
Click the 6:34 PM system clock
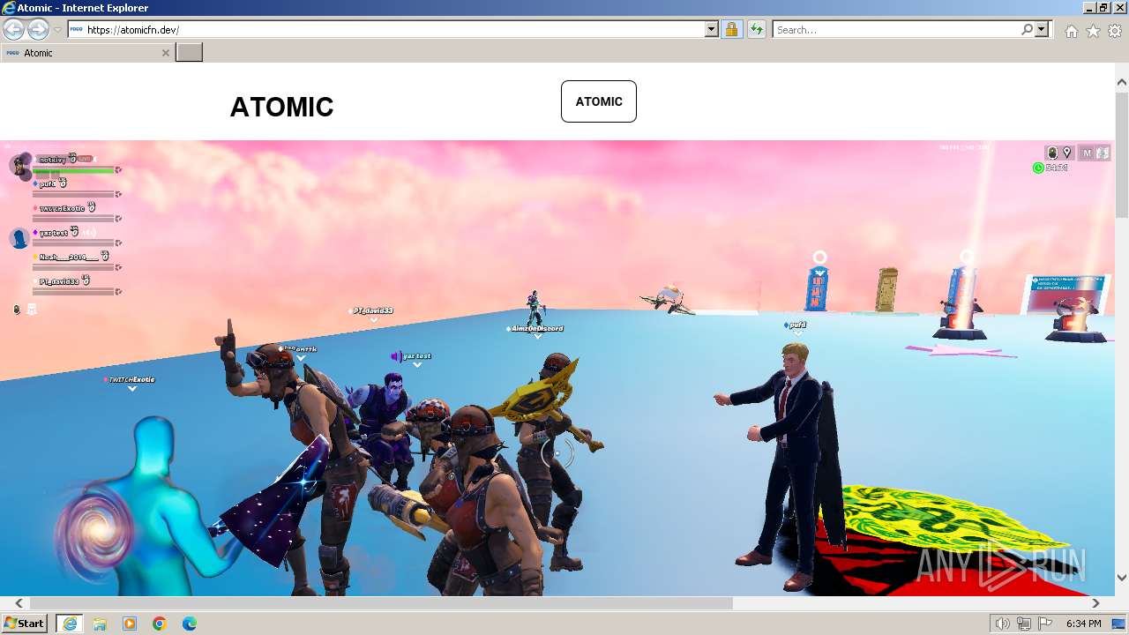[1083, 624]
